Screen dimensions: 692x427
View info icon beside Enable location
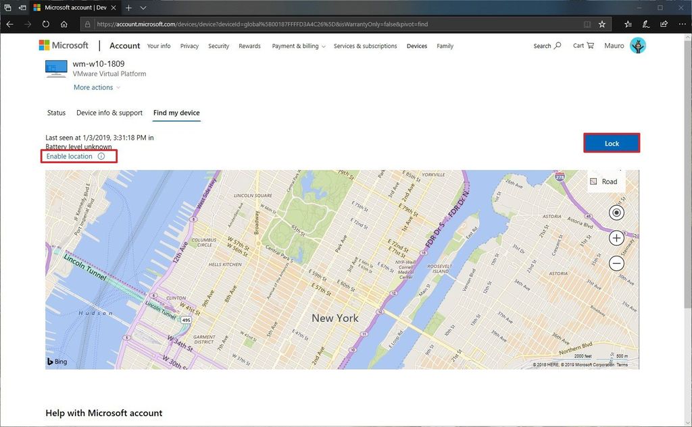tap(101, 156)
